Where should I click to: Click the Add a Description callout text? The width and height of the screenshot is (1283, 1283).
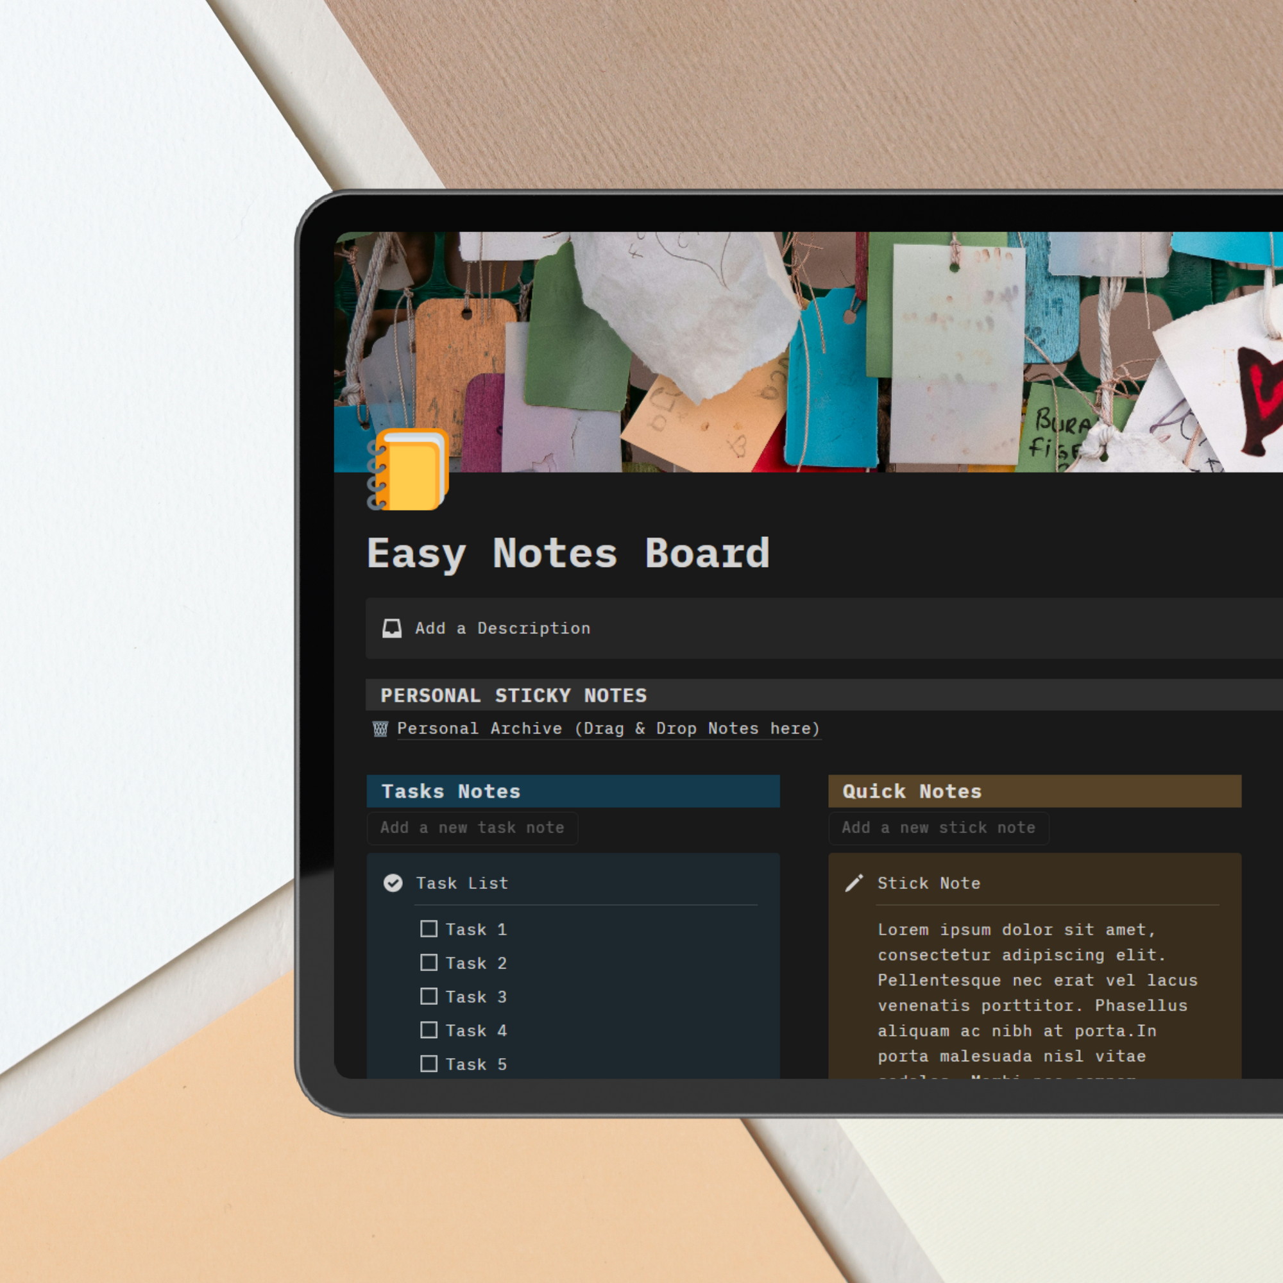pos(503,628)
